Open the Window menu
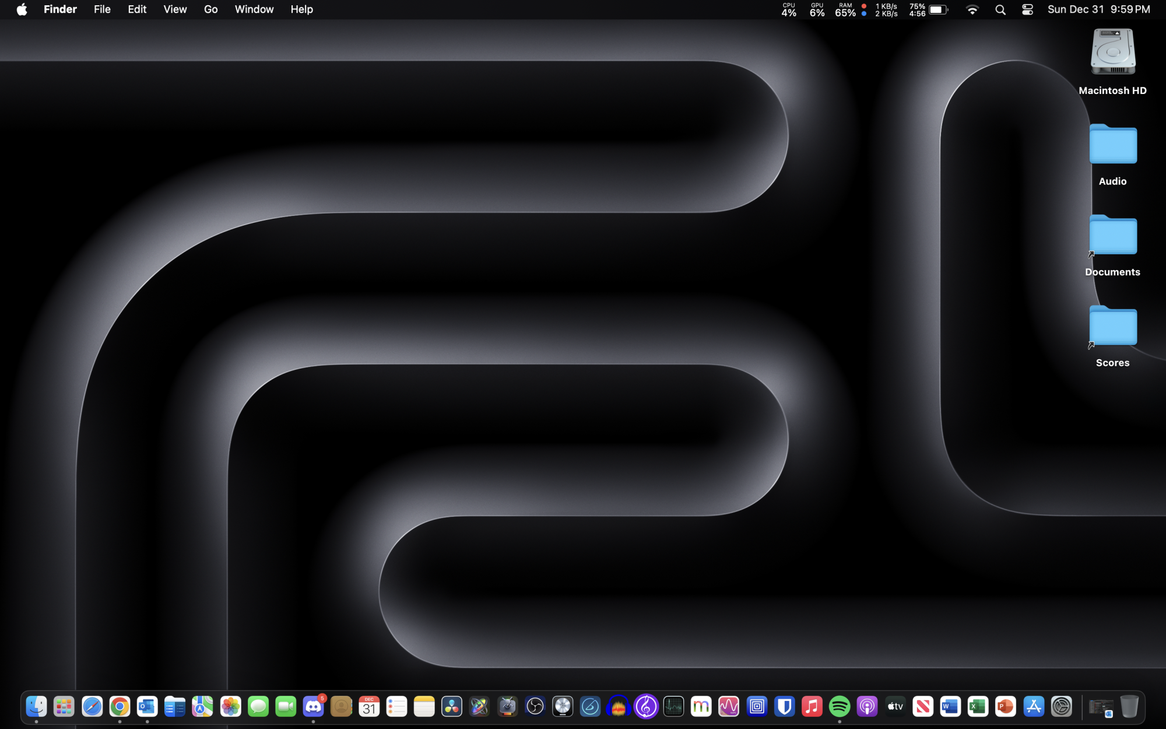This screenshot has width=1166, height=729. pyautogui.click(x=254, y=9)
